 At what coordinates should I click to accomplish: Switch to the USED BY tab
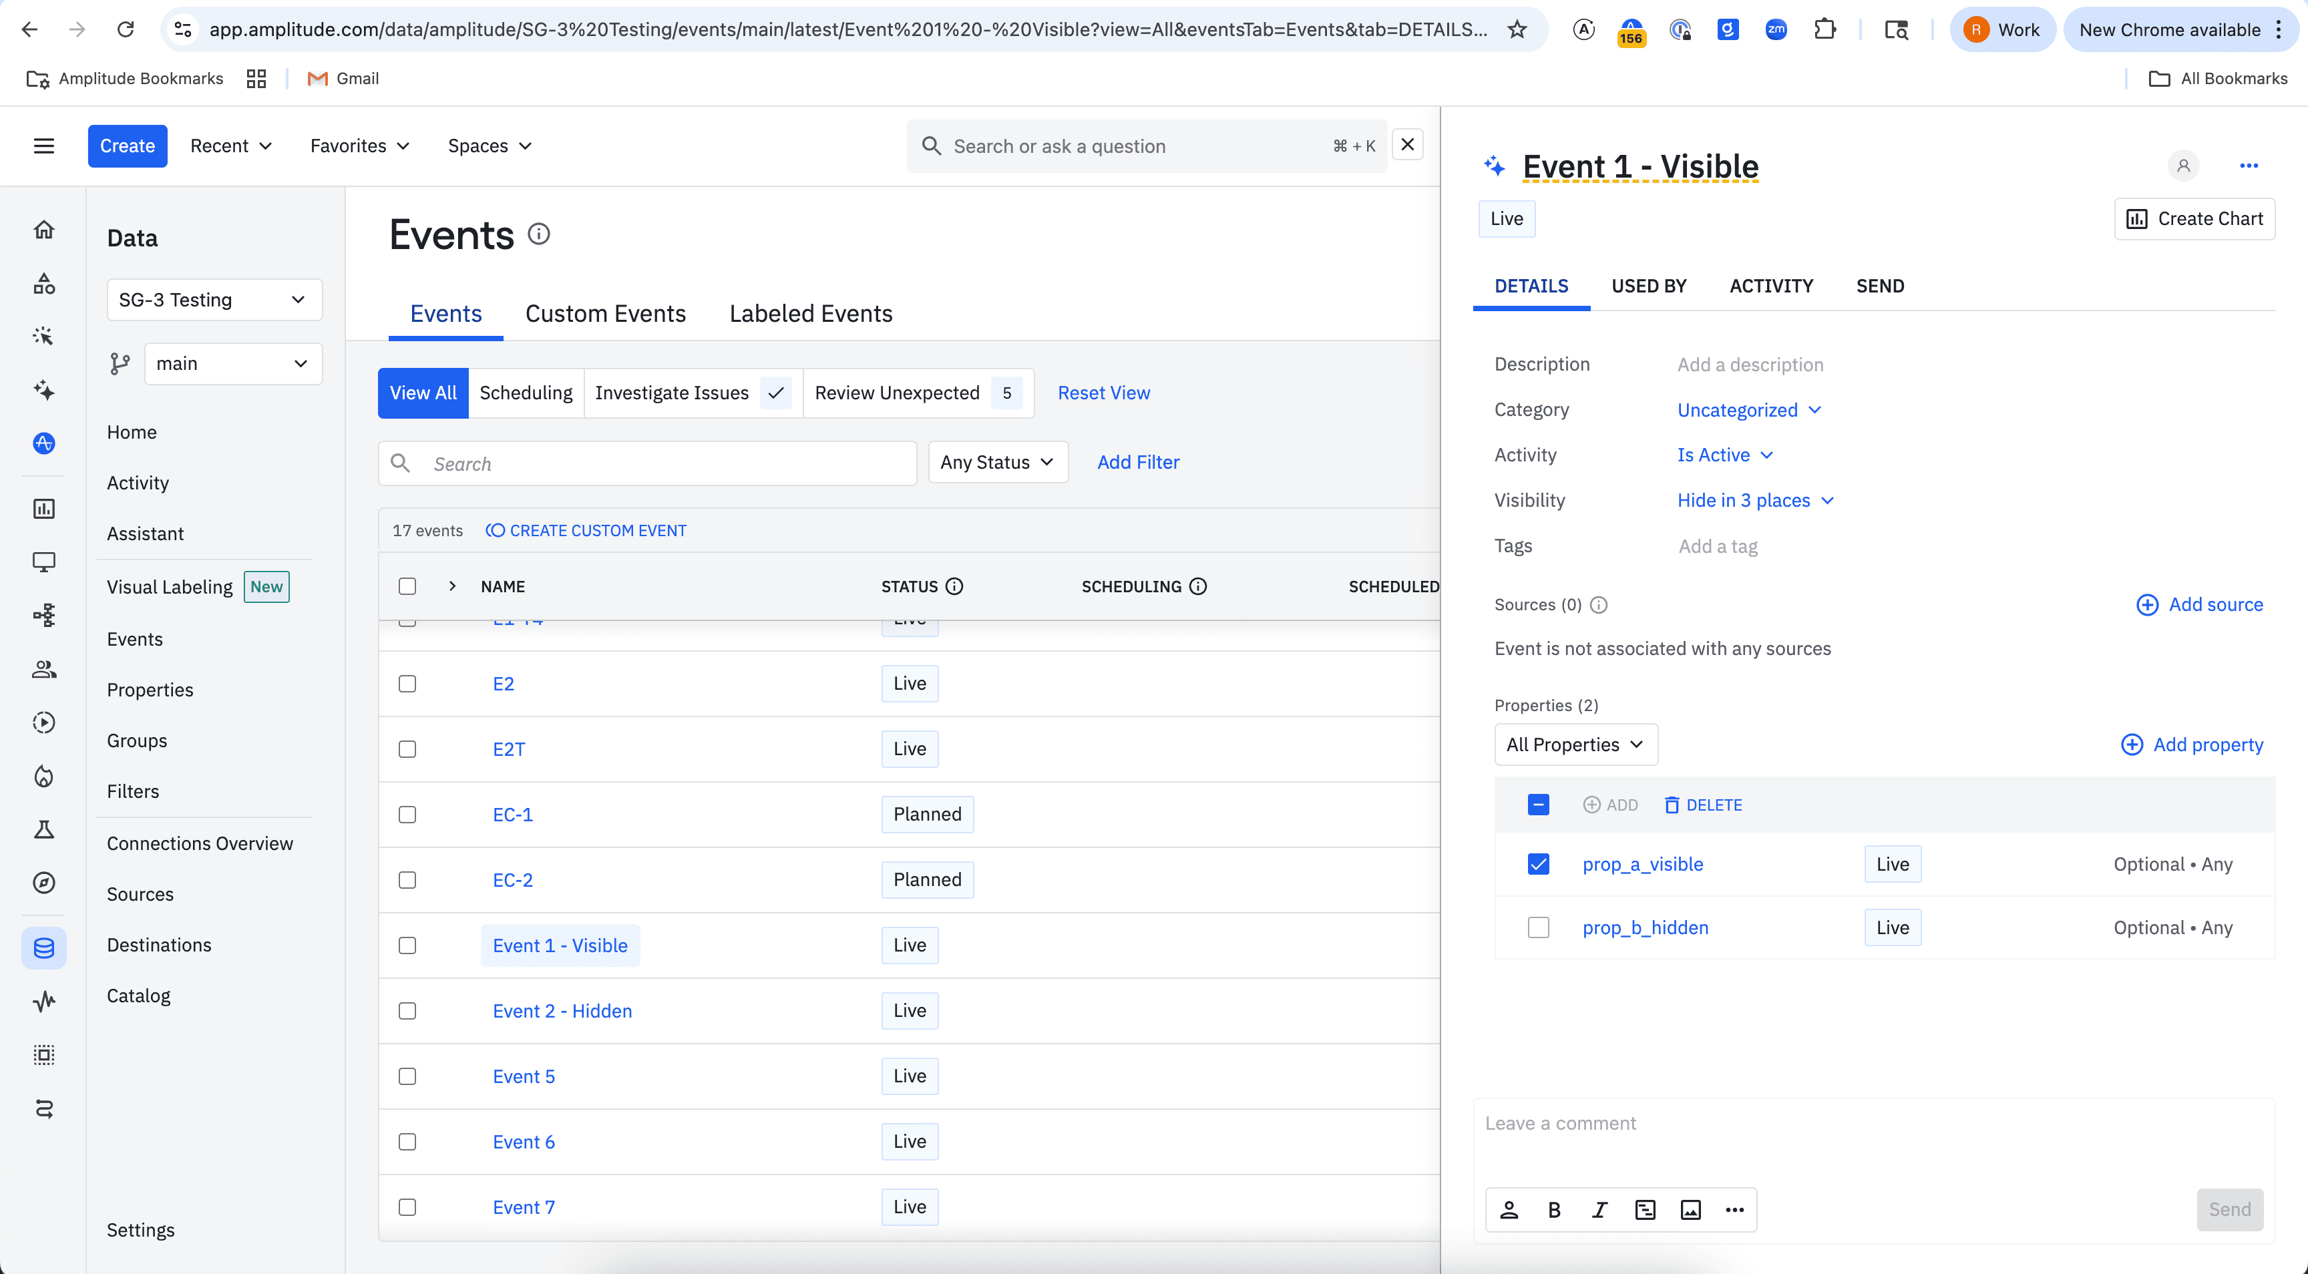pos(1649,286)
